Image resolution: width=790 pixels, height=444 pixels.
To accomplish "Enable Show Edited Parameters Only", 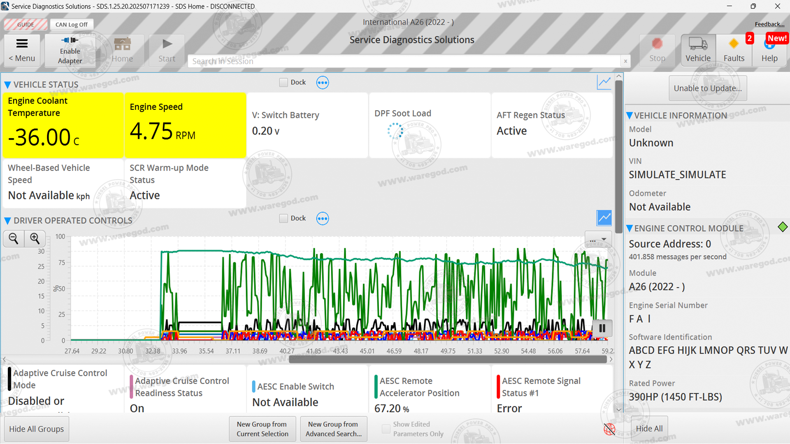I will [x=386, y=429].
